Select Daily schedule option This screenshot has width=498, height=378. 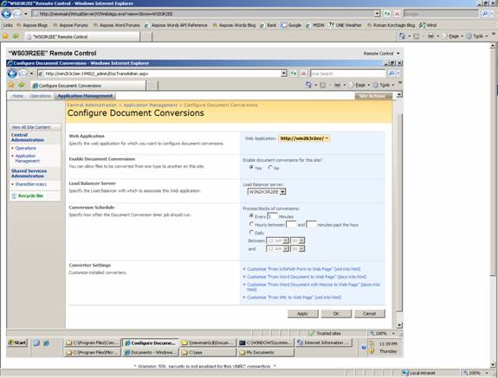[251, 232]
